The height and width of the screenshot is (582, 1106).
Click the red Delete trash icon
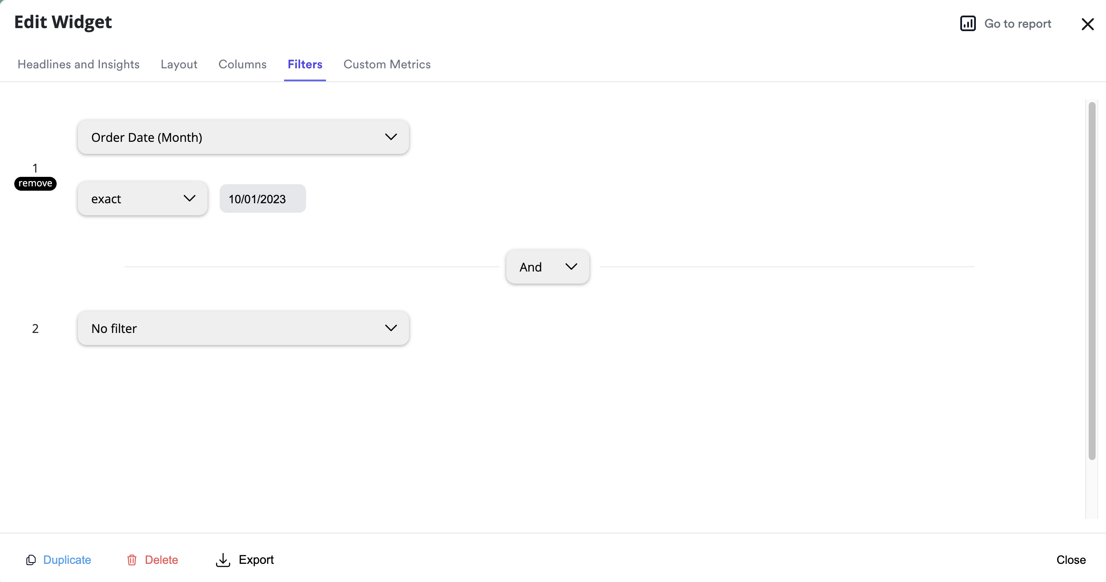pos(131,560)
